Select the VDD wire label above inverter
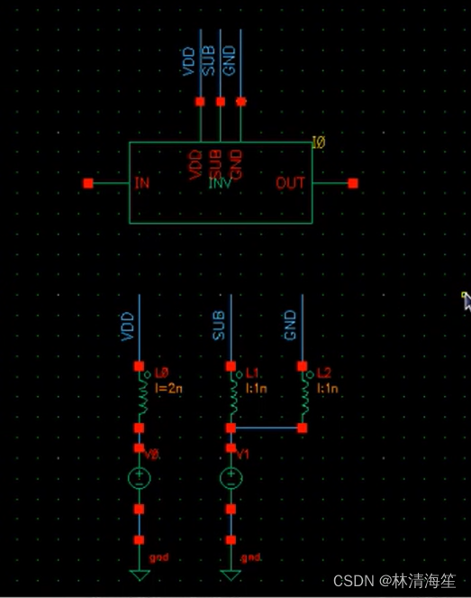 [188, 61]
